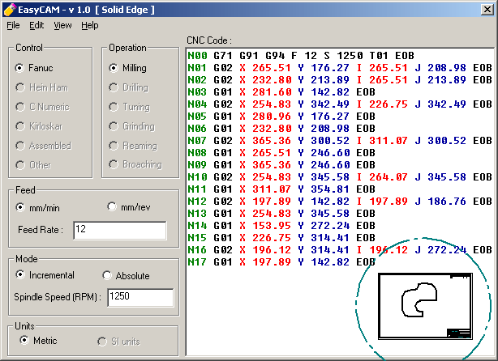Screen dimensions: 498x361
Task: Click code line N14 G01 X 153.95
Action: 281,226
